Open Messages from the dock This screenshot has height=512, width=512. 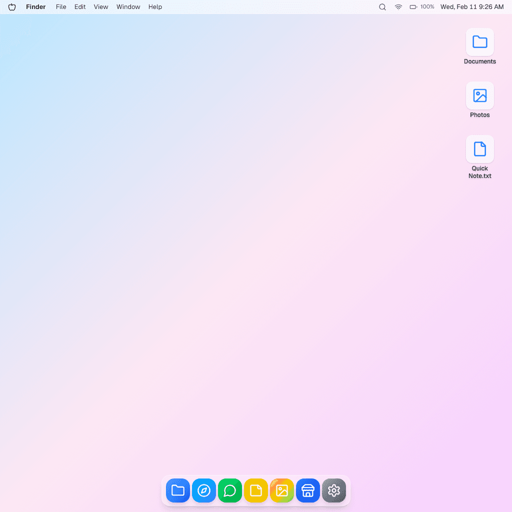pos(229,490)
